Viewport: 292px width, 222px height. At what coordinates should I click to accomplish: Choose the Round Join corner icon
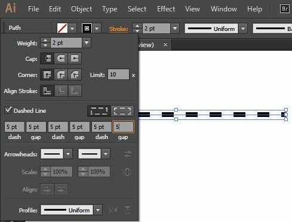(x=61, y=75)
